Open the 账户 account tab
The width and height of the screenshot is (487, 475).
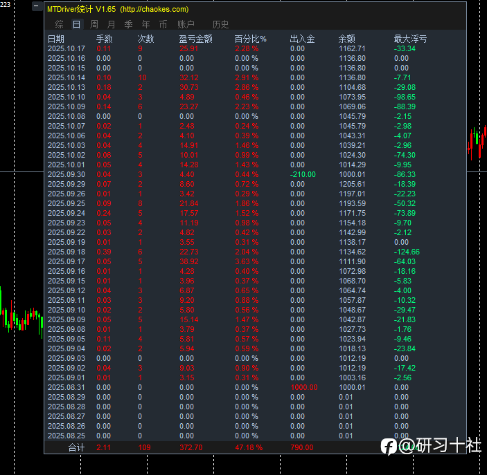click(x=186, y=24)
